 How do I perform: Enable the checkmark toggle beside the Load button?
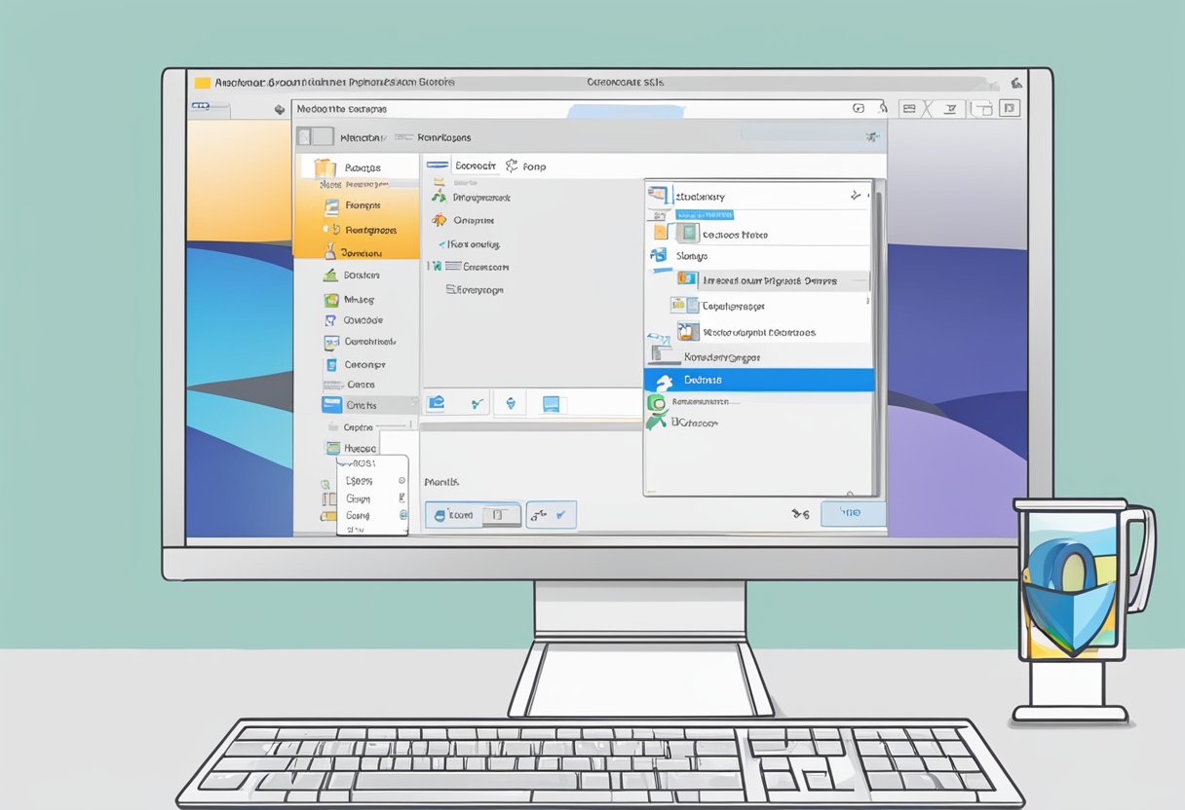559,516
